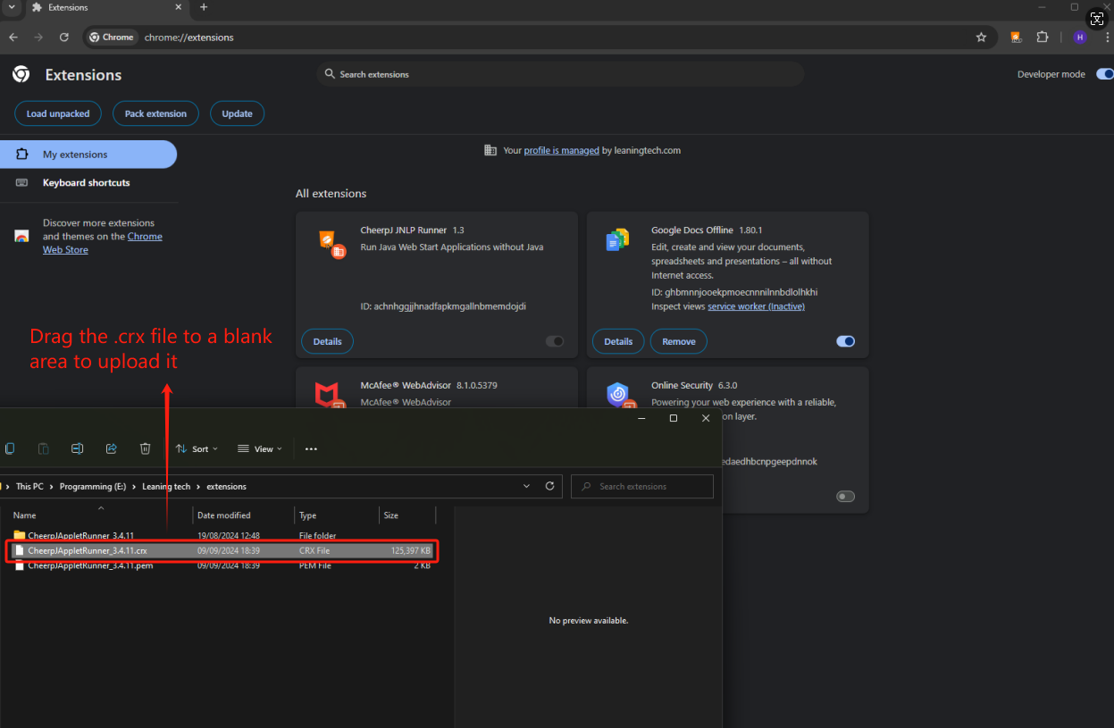Expand the address bar history chevron
The width and height of the screenshot is (1114, 728).
tap(526, 487)
